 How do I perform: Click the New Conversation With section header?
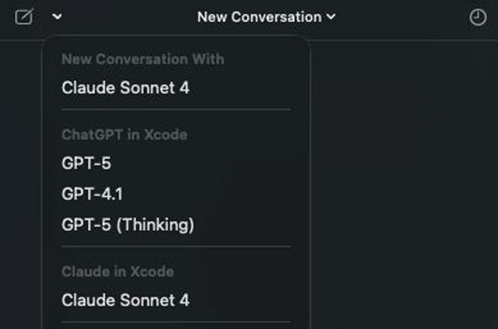tap(143, 59)
